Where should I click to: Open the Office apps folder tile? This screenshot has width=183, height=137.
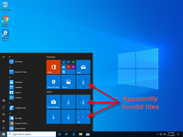click(68, 67)
